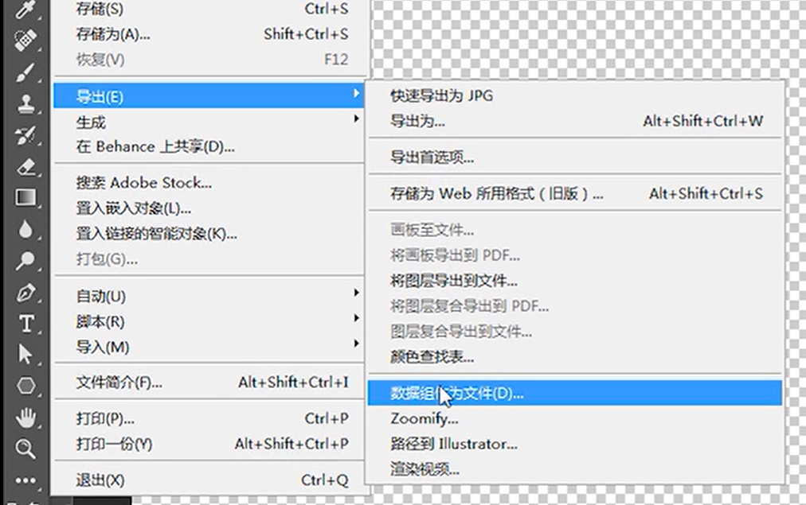Choose 打印一份(Y) entry

click(x=209, y=444)
